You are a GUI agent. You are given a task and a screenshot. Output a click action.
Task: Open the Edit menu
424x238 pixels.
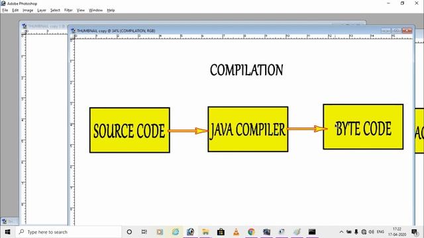coord(15,11)
